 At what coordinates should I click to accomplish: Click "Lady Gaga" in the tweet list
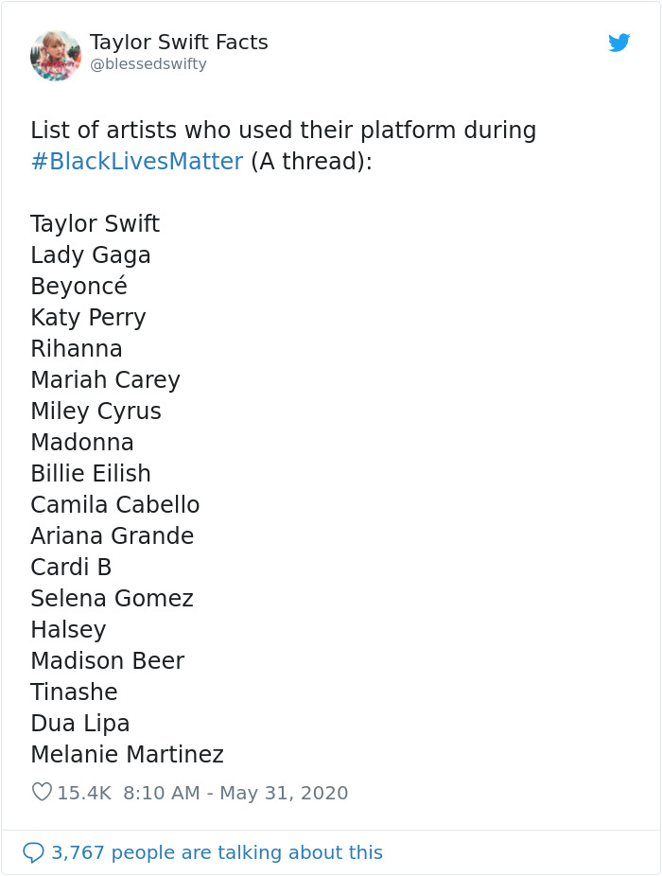point(91,255)
